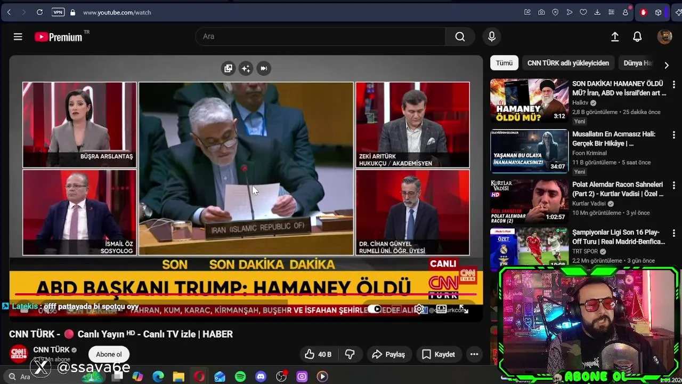Open the YouTube hamburger guide menu

pos(18,36)
